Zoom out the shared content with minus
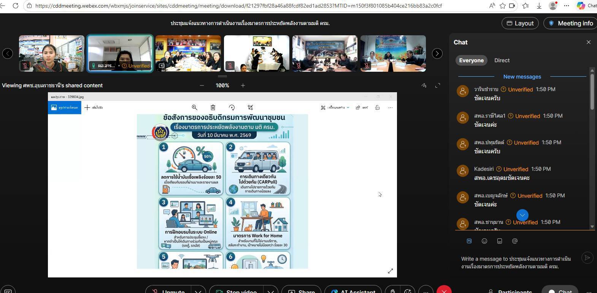 pyautogui.click(x=202, y=85)
